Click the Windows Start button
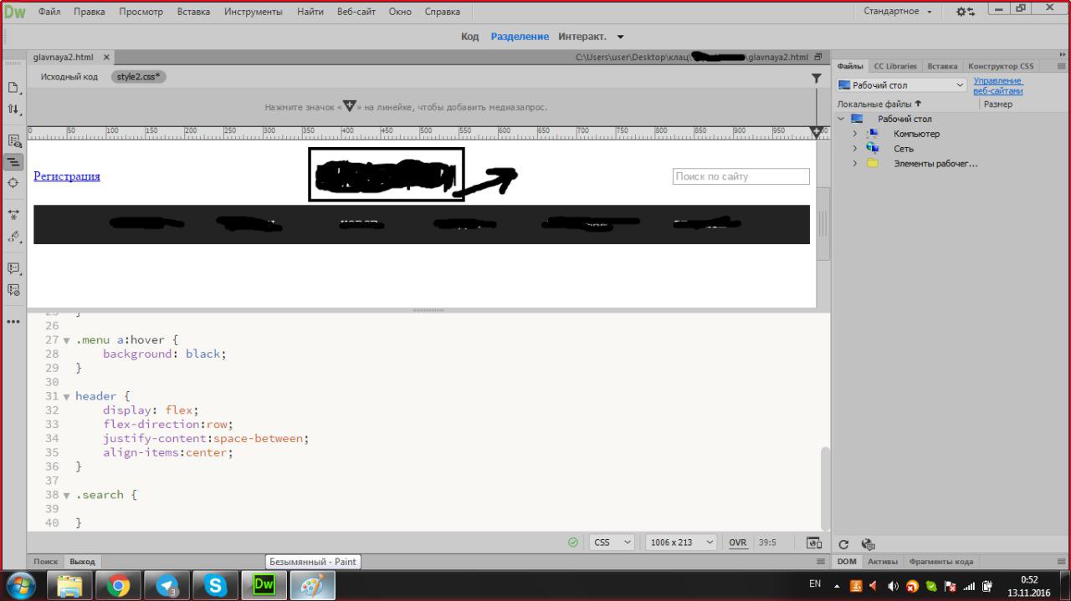 point(20,585)
